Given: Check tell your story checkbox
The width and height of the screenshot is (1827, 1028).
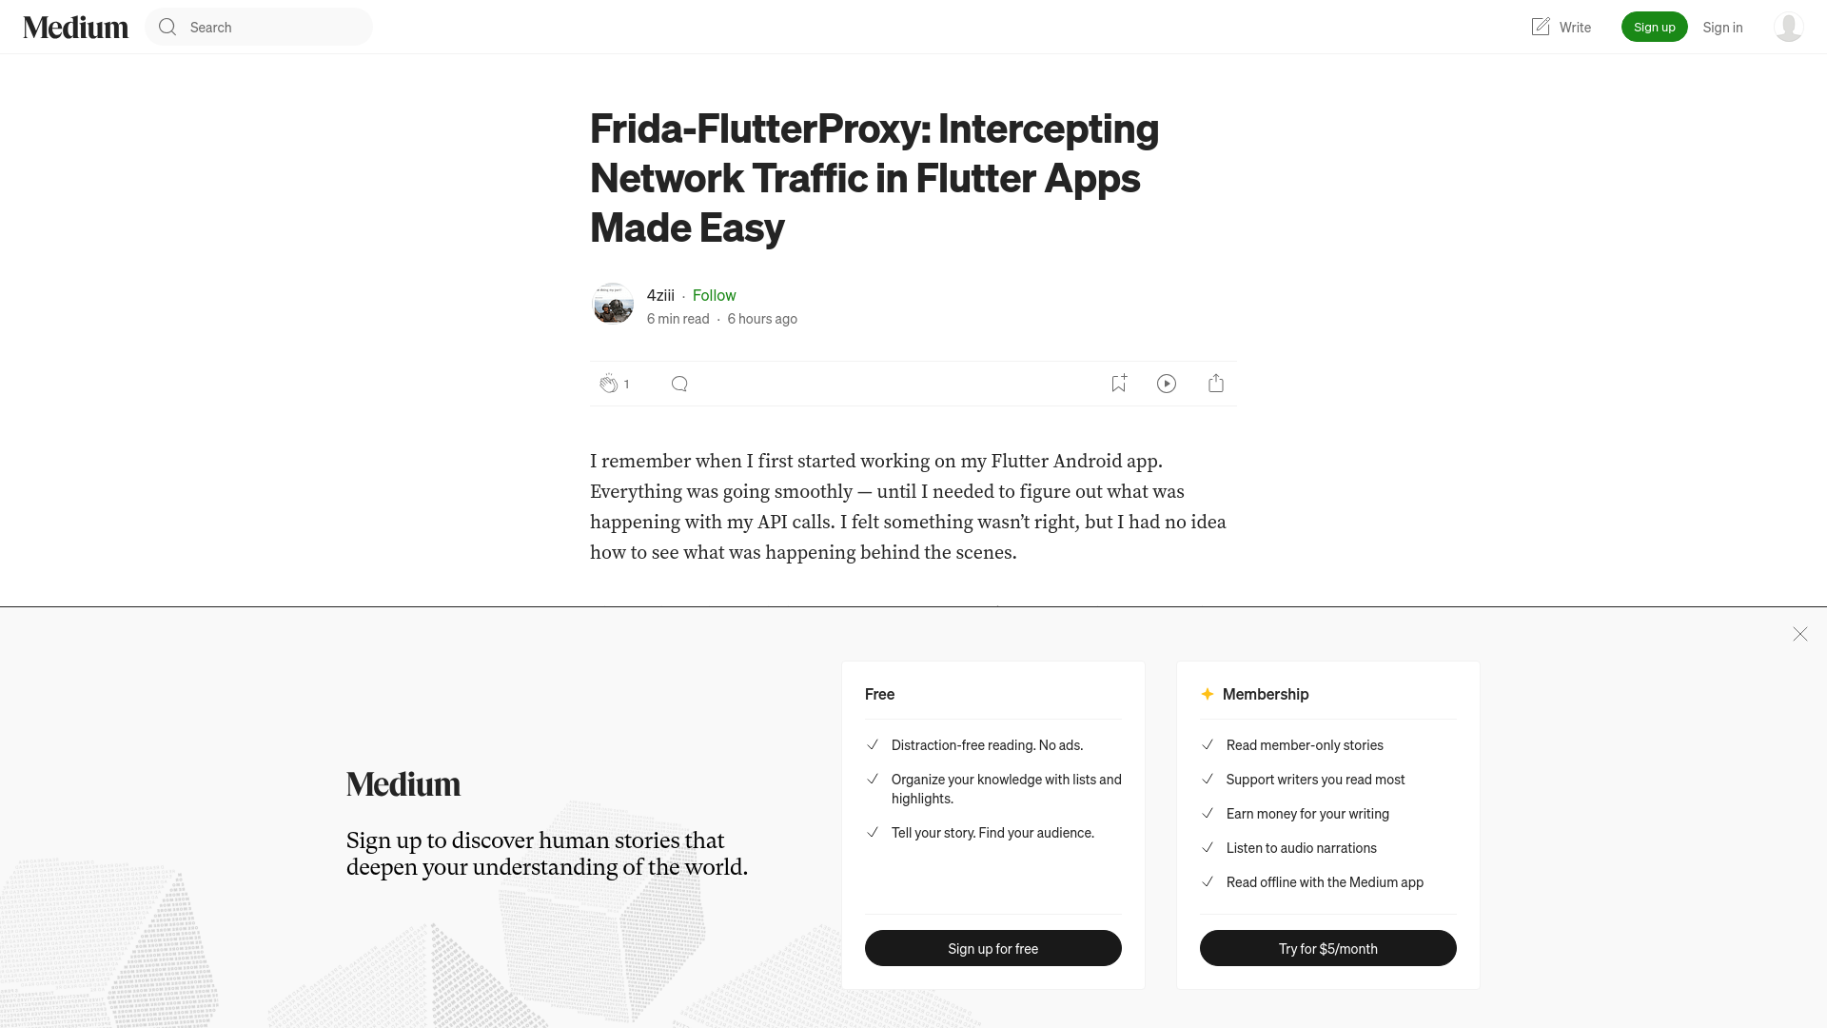Looking at the screenshot, I should 872,832.
